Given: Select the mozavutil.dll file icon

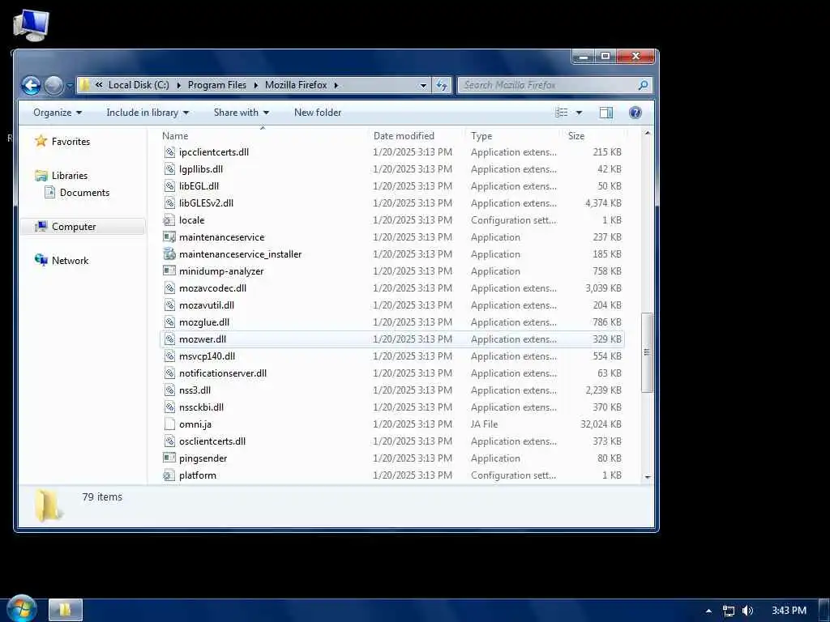Looking at the screenshot, I should click(169, 305).
